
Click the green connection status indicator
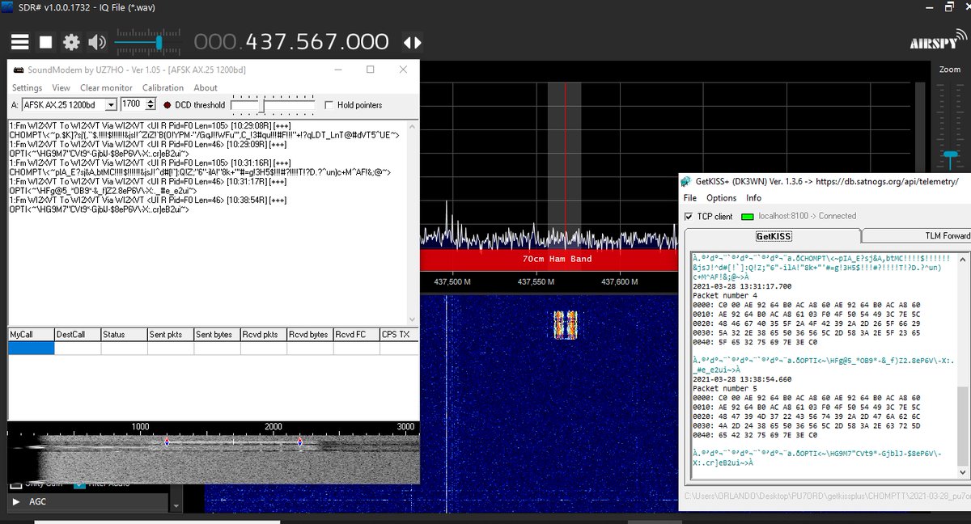(x=748, y=217)
